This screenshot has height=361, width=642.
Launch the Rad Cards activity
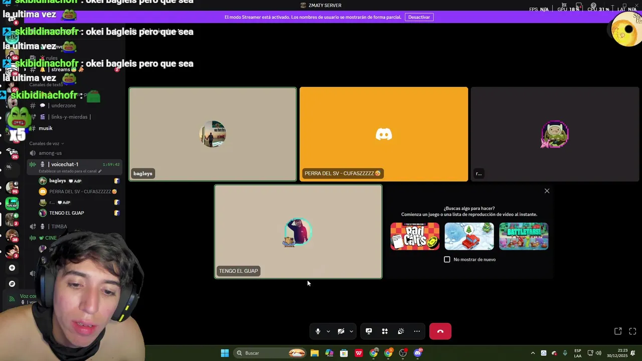pos(415,236)
